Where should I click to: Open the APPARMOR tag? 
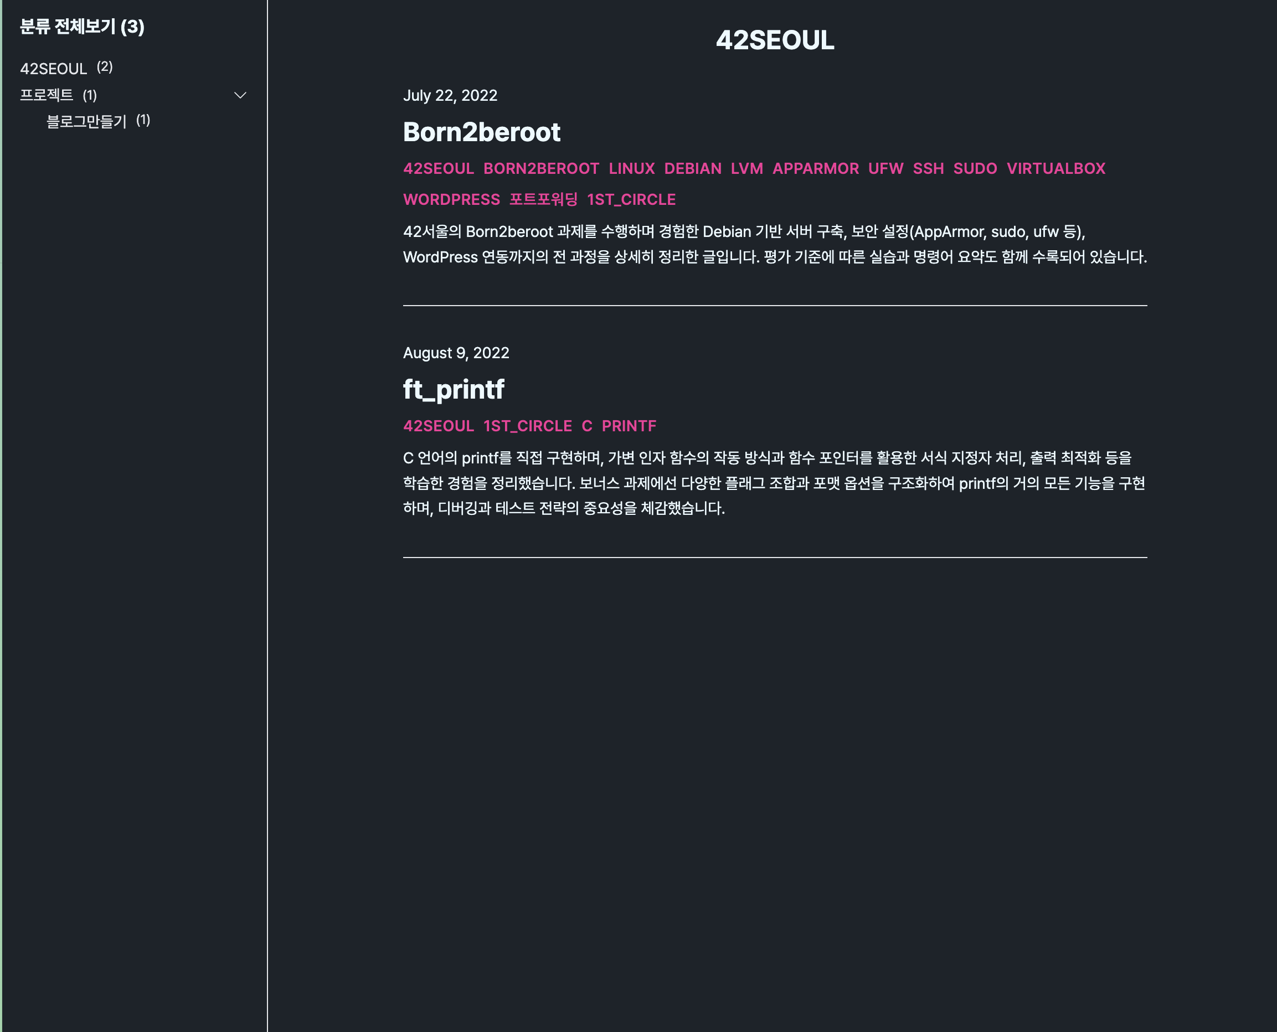pos(815,169)
